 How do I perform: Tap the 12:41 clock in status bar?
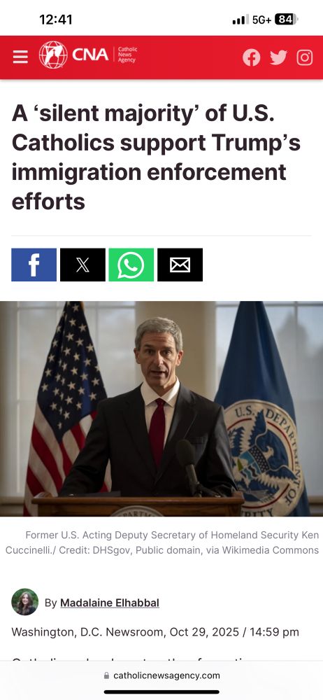point(56,20)
